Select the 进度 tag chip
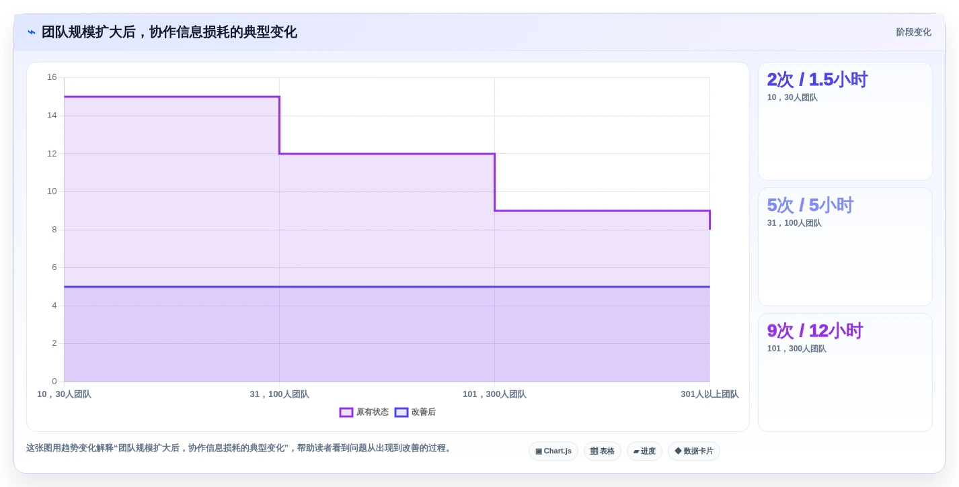The height and width of the screenshot is (487, 959). [644, 451]
